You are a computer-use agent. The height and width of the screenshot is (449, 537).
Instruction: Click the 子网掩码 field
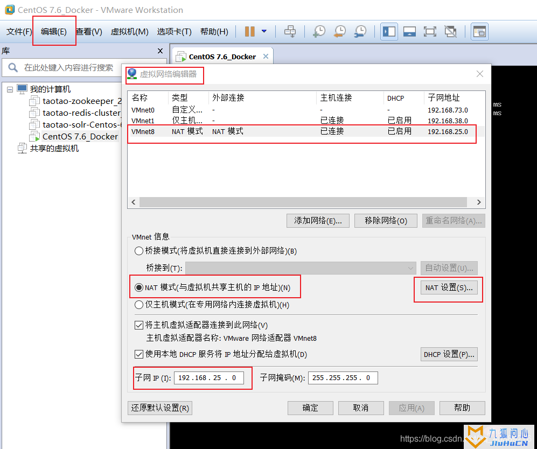point(343,378)
